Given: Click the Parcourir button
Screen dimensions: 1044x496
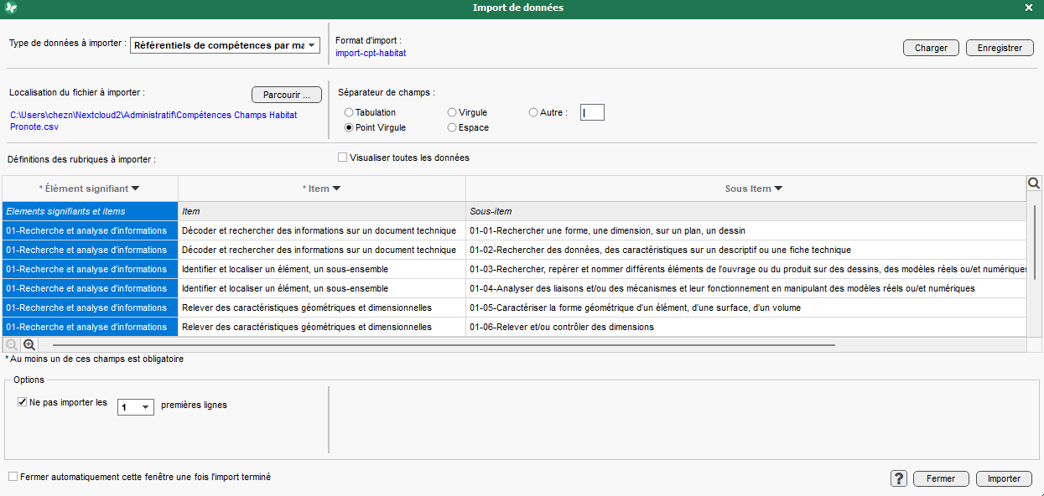Looking at the screenshot, I should pyautogui.click(x=287, y=94).
